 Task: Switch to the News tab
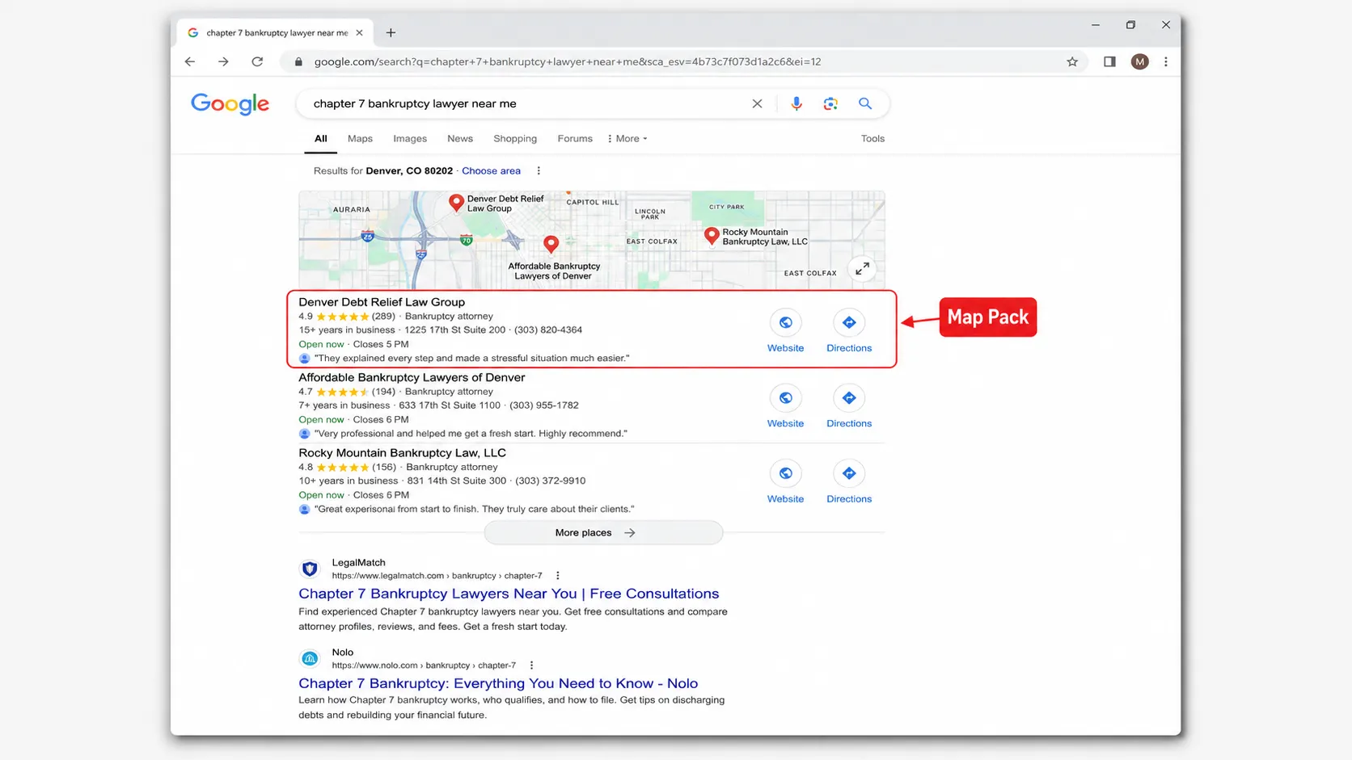click(460, 139)
